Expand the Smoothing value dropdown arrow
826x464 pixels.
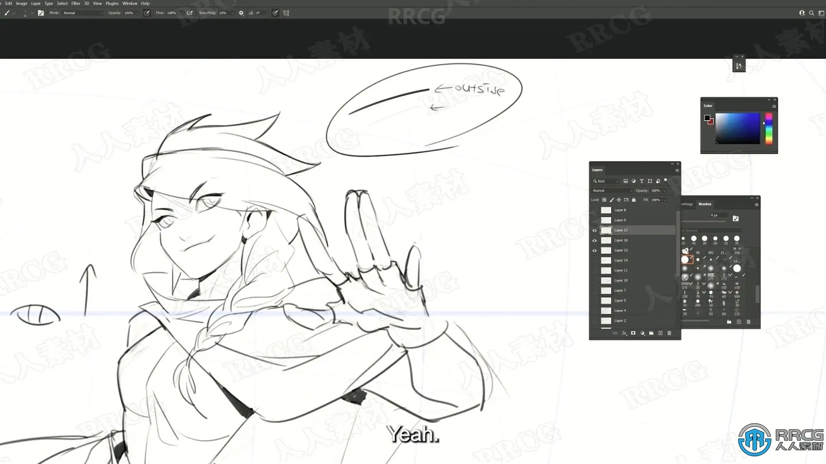[232, 13]
